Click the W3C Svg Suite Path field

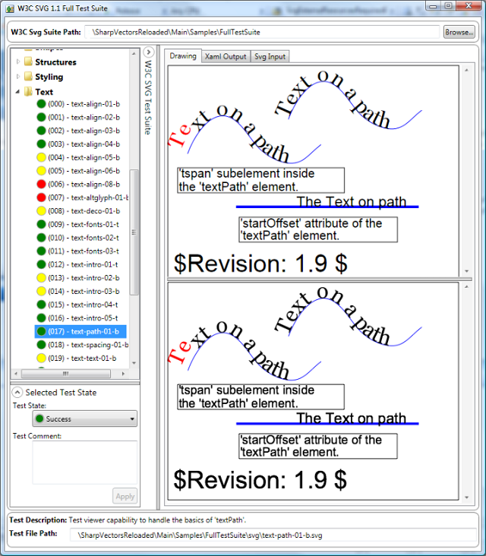coord(262,32)
